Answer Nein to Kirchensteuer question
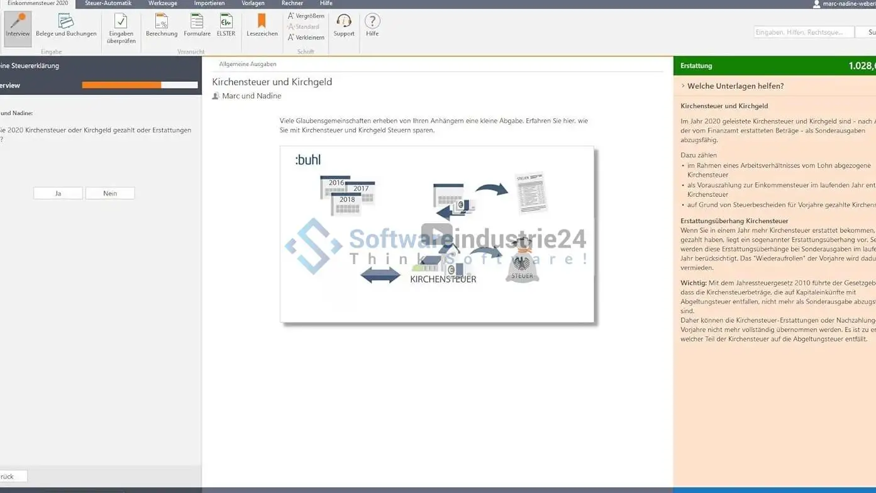Screen dimensions: 876x493 [110, 193]
